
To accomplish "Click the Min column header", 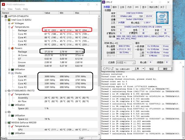I will tap(66, 13).
